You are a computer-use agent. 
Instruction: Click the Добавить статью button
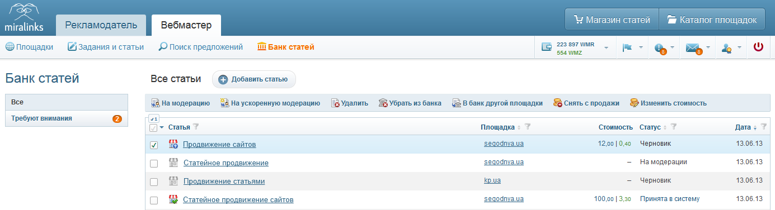[x=253, y=79]
